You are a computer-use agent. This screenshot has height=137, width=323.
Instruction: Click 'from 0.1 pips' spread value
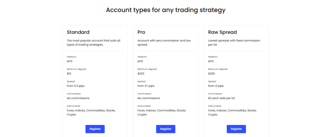146,86
